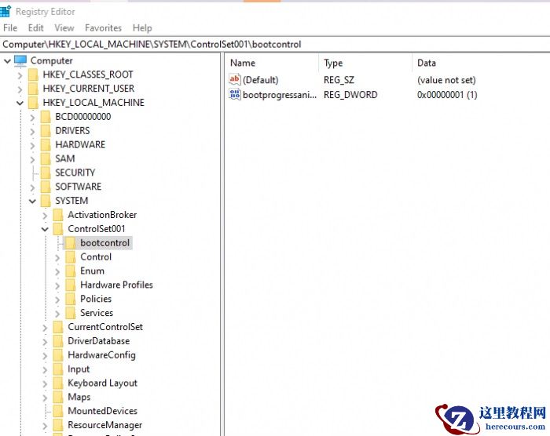Select the Control key label

(96, 256)
